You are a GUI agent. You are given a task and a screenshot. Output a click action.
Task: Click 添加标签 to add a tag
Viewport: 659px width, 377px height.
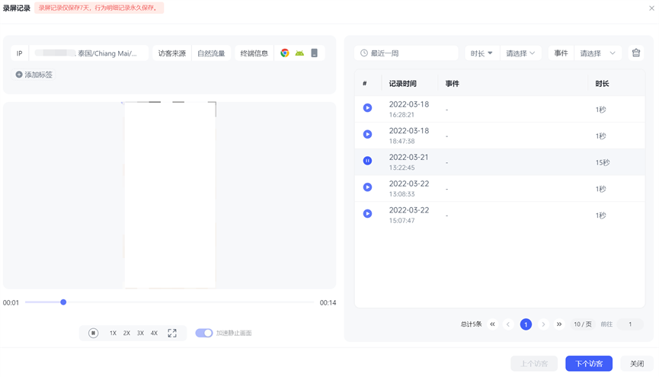[34, 75]
